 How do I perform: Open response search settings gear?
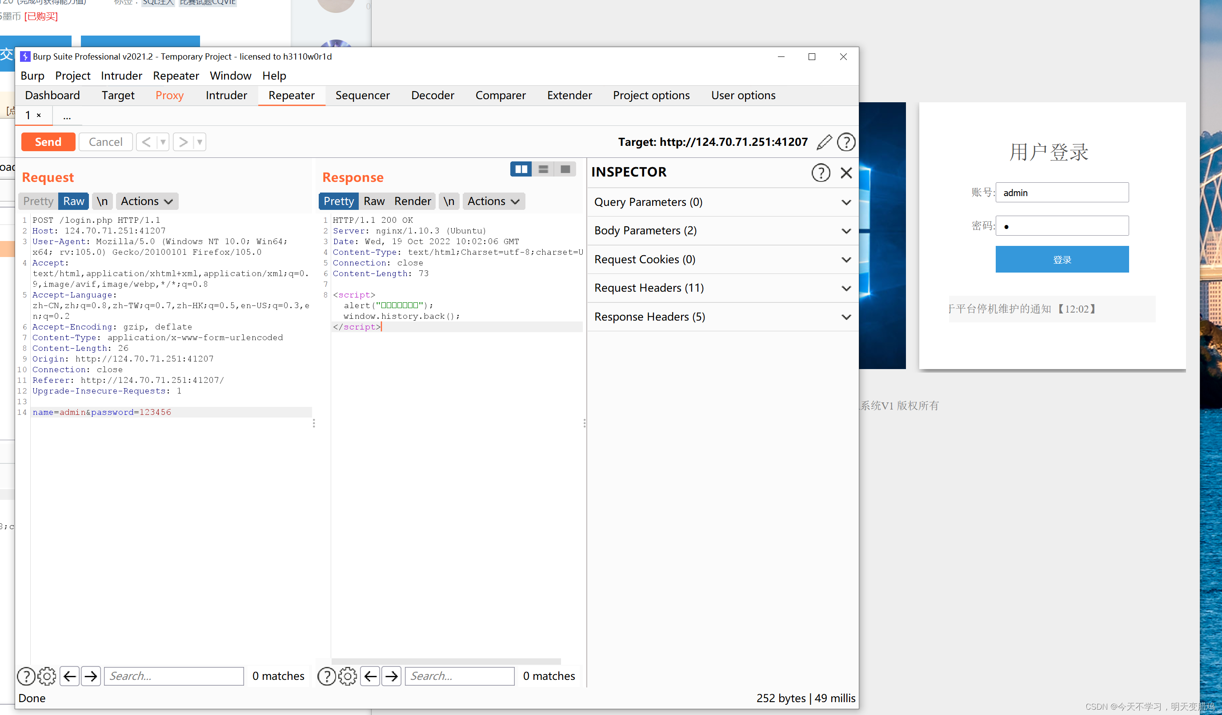[x=348, y=676]
